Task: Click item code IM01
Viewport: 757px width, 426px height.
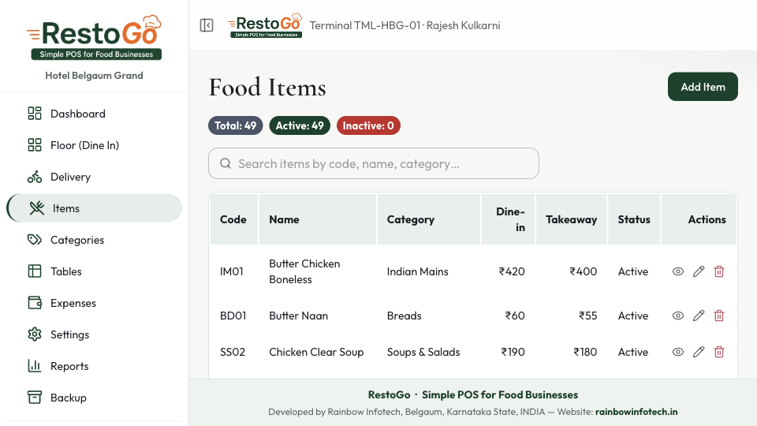Action: (232, 271)
